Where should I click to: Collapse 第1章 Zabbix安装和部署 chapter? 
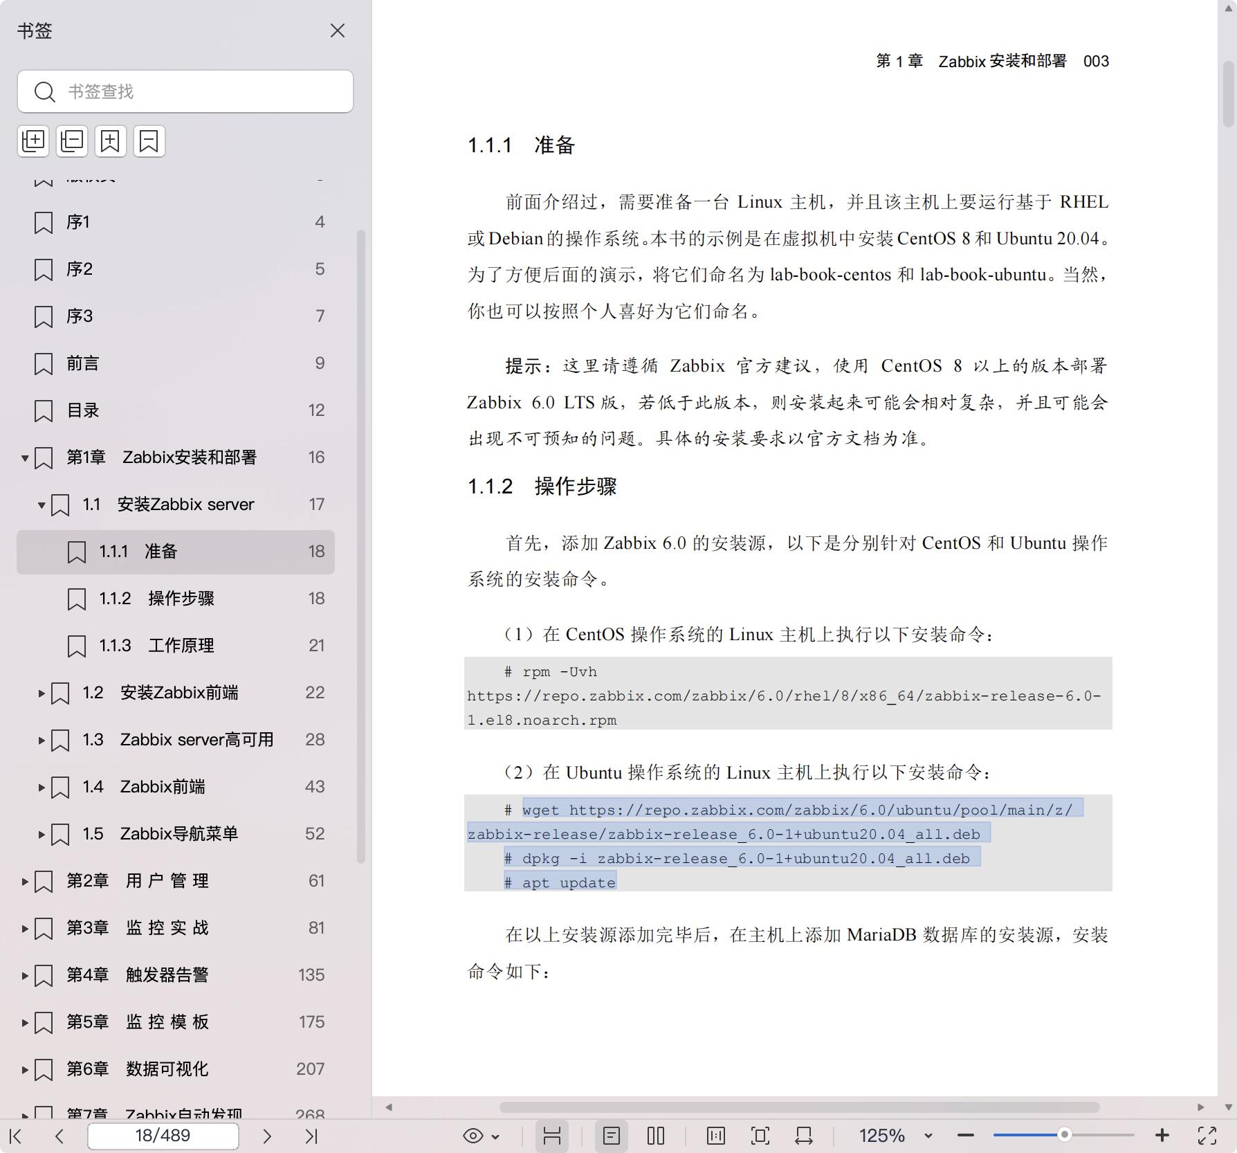click(x=25, y=457)
